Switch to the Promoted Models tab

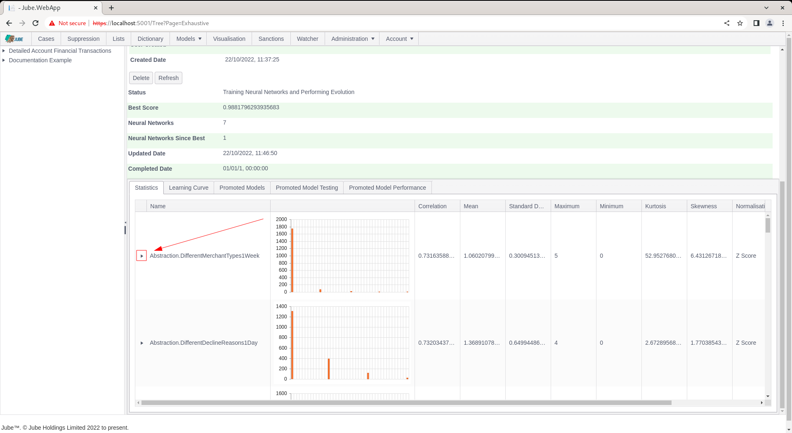point(242,188)
